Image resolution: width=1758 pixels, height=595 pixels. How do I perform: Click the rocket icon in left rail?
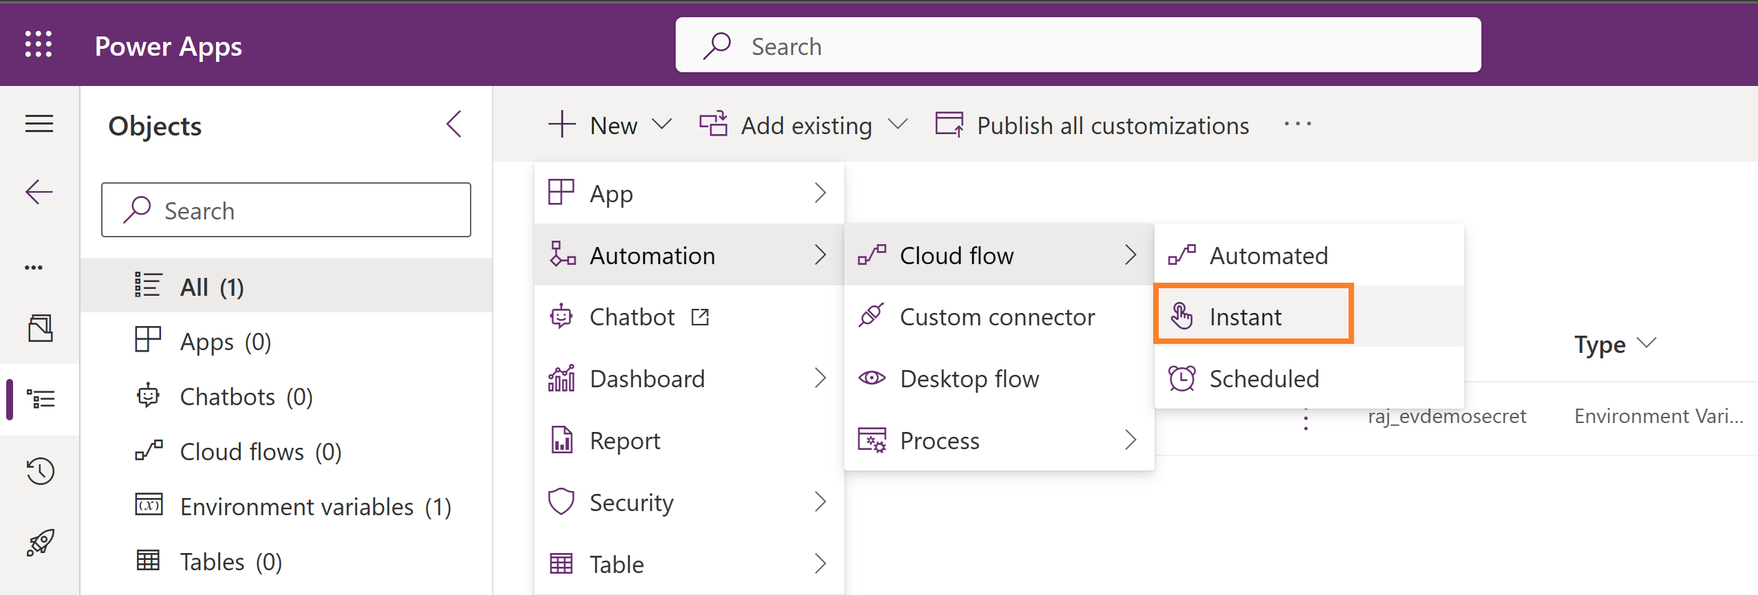(40, 543)
